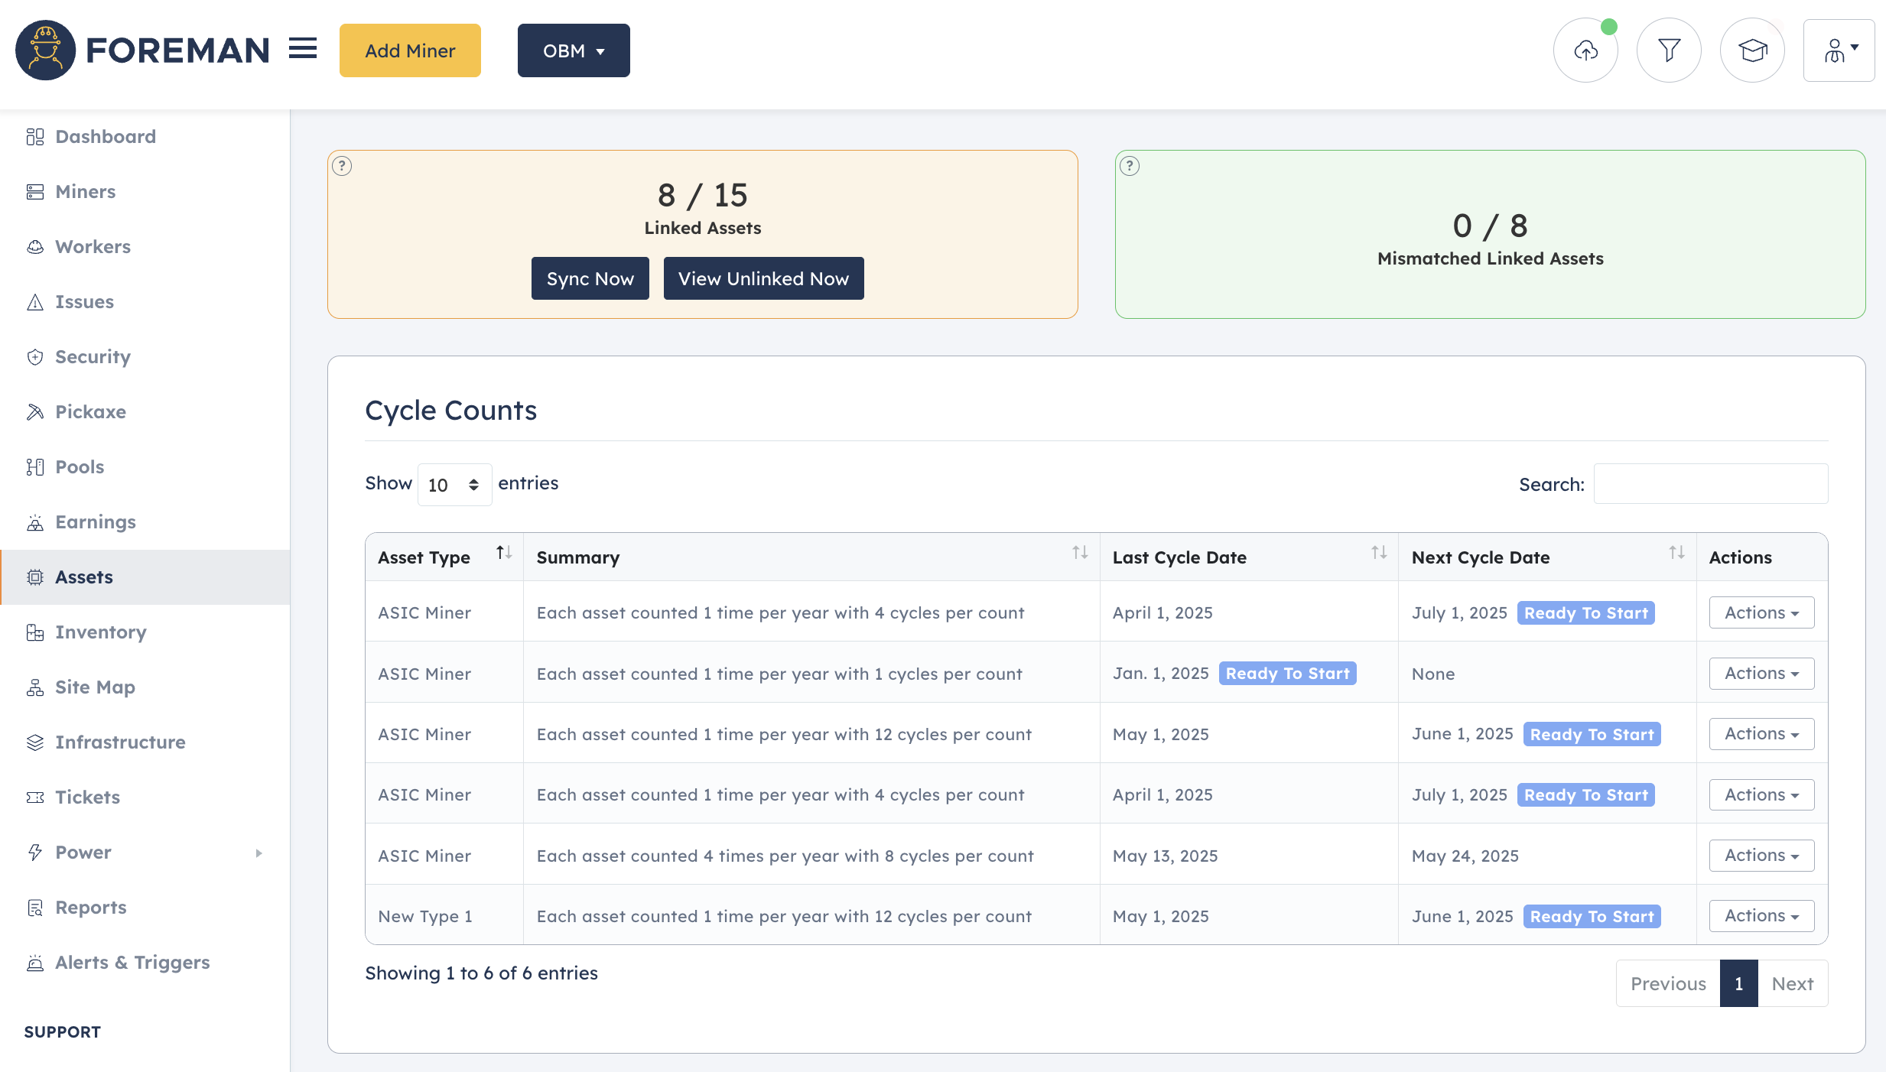The image size is (1886, 1072).
Task: Open the Show entries count selector
Action: [x=454, y=485]
